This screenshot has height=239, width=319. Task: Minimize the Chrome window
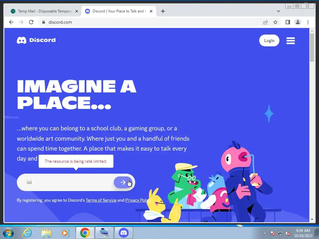(x=289, y=6)
